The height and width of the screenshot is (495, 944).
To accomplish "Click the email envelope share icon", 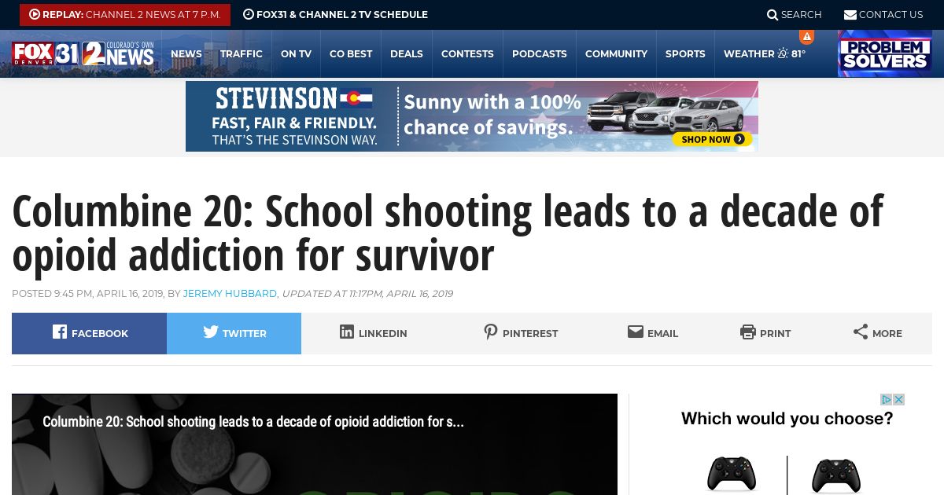I will 636,332.
